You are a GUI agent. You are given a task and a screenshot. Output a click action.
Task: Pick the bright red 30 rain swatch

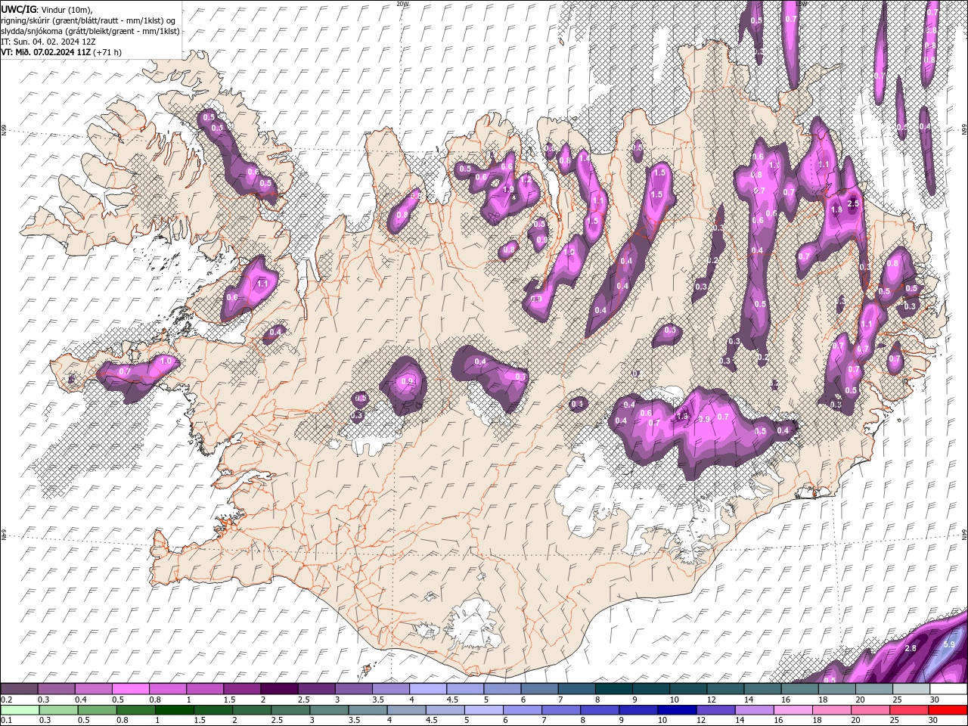(948, 709)
